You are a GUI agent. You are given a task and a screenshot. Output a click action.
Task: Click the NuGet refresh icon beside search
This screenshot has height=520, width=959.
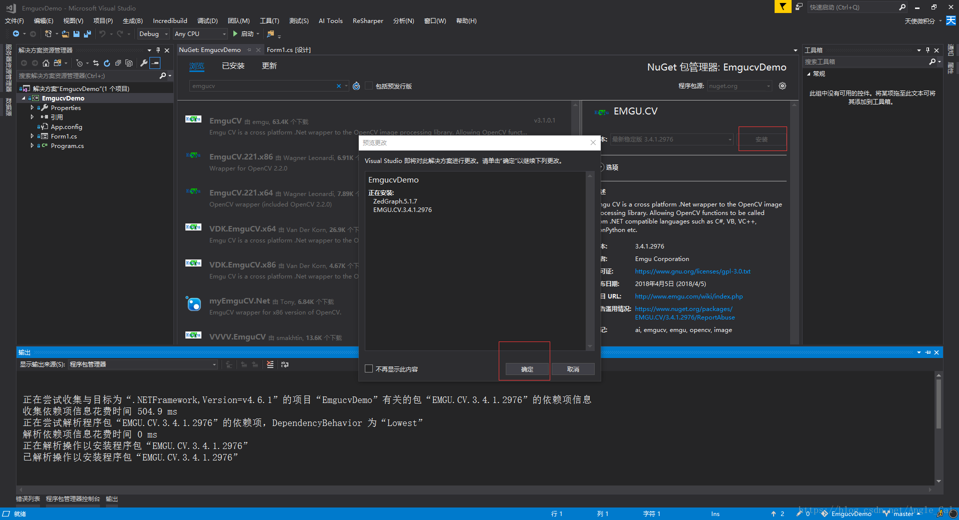coord(356,86)
